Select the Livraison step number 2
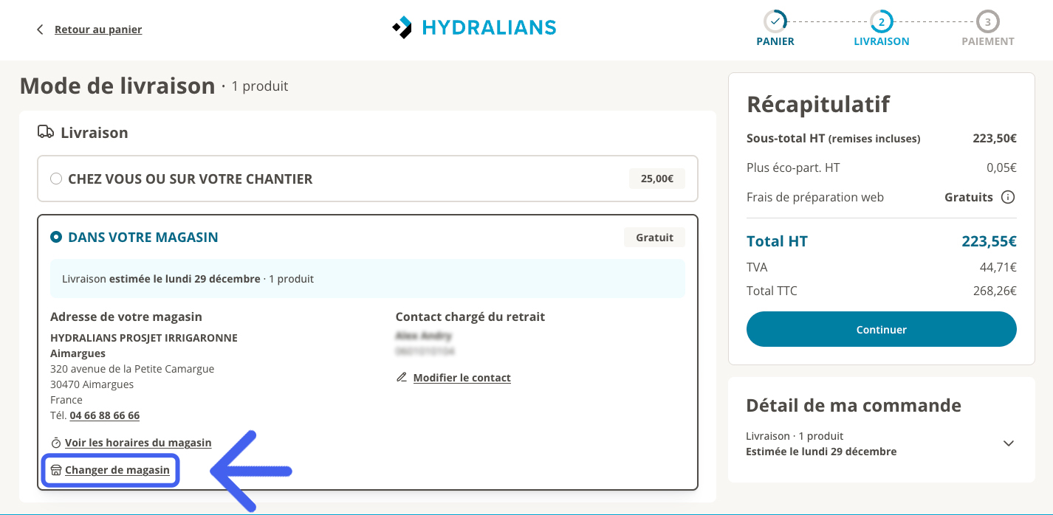This screenshot has width=1053, height=515. click(x=881, y=21)
